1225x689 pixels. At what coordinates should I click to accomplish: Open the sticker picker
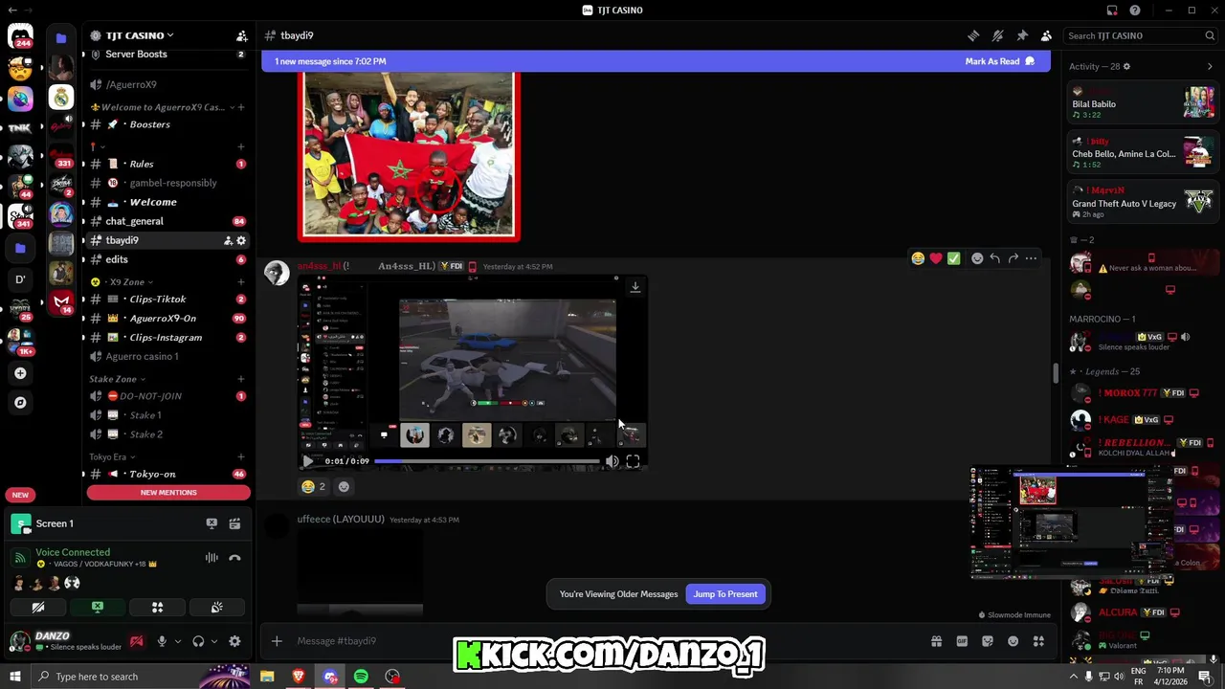click(988, 641)
